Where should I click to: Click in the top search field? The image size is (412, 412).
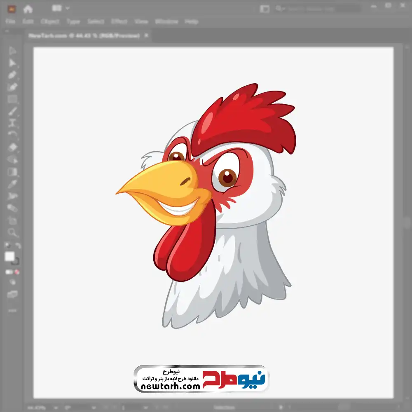click(321, 8)
